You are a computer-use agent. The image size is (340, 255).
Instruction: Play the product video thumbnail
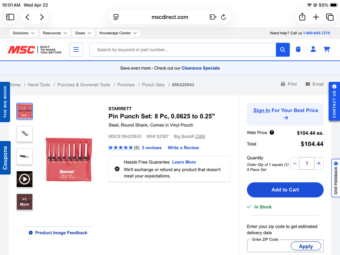pos(24,179)
